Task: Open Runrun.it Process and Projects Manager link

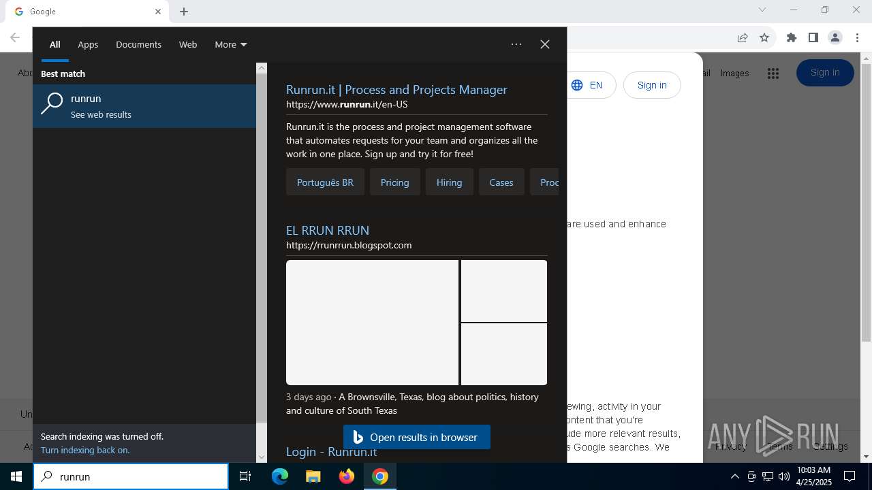Action: 396,89
